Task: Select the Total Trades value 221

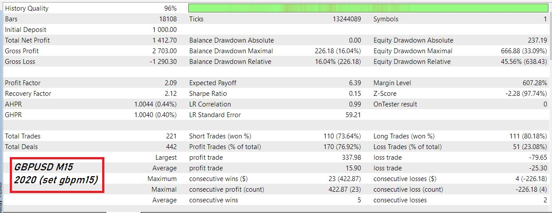Action: tap(171, 136)
